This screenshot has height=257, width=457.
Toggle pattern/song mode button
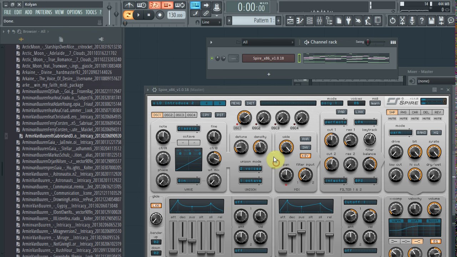pos(128,15)
